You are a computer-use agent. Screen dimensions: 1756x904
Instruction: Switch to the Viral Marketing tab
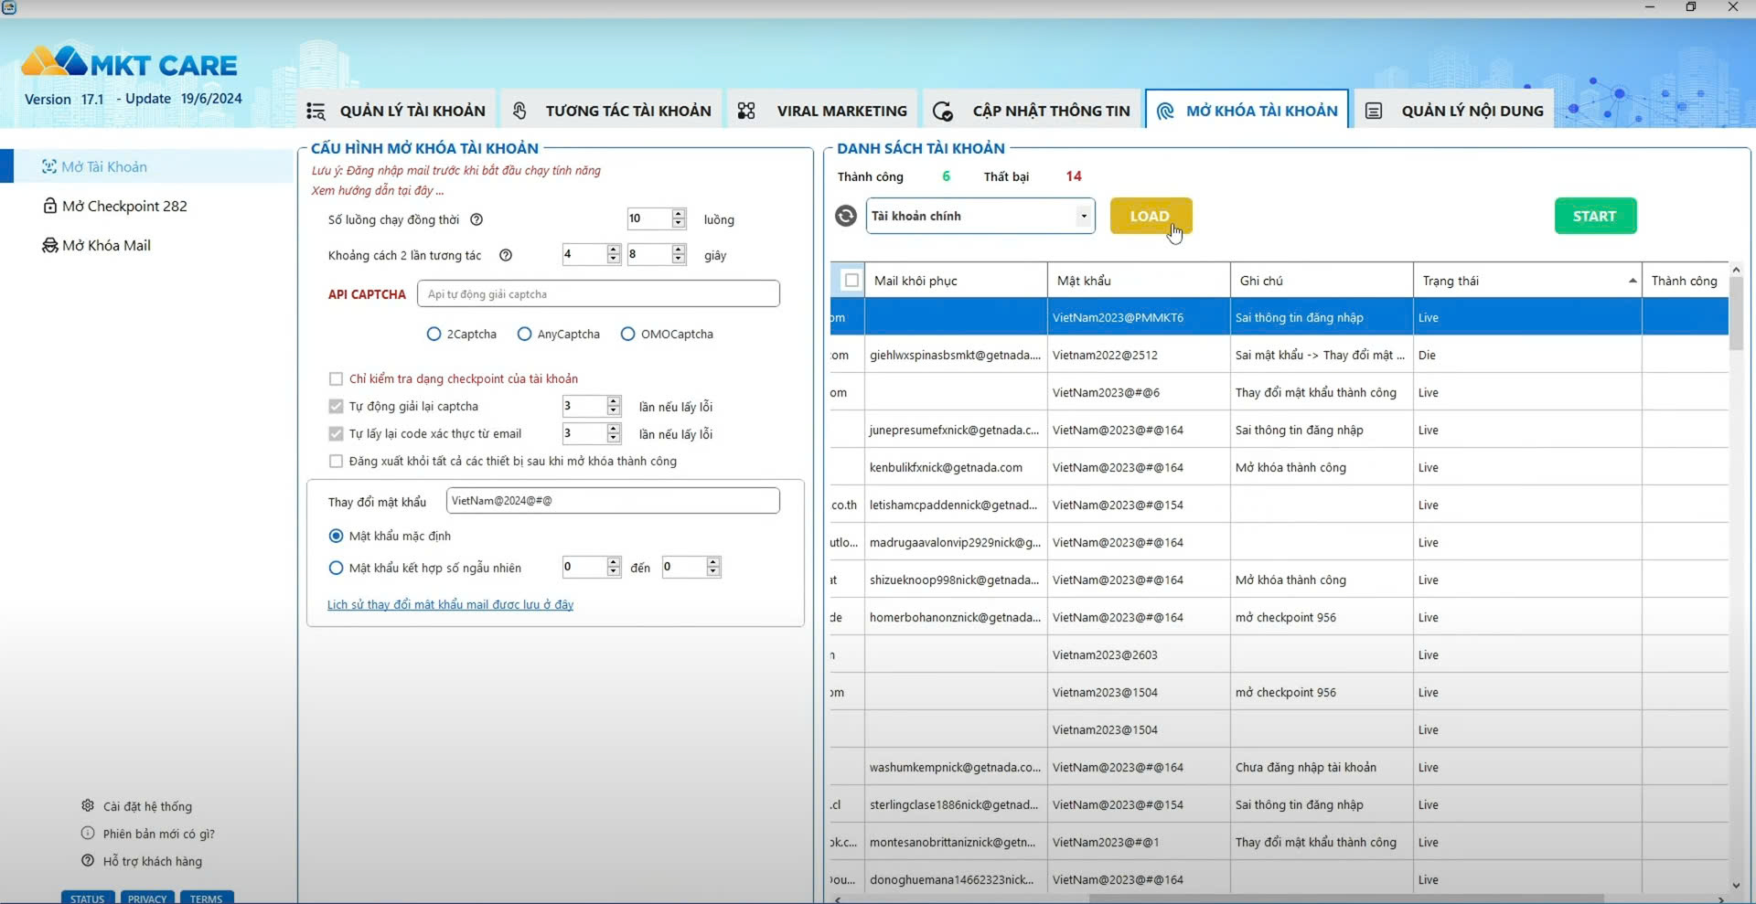point(822,111)
